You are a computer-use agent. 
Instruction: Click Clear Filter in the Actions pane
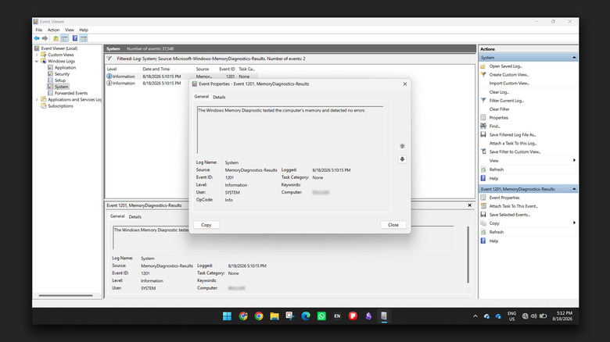pyautogui.click(x=499, y=109)
